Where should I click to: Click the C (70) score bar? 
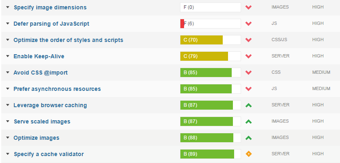[x=211, y=40]
